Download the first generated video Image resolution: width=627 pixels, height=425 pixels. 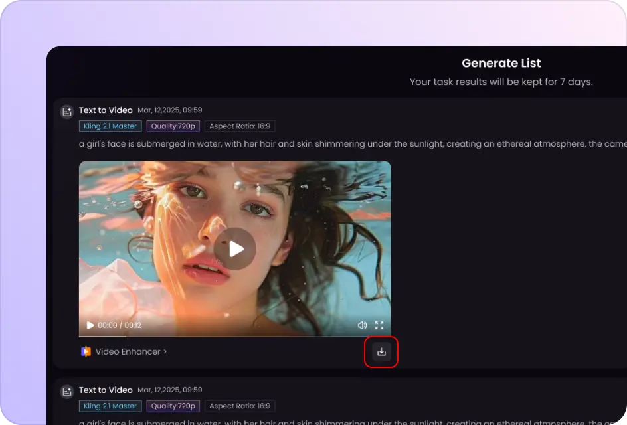click(381, 352)
